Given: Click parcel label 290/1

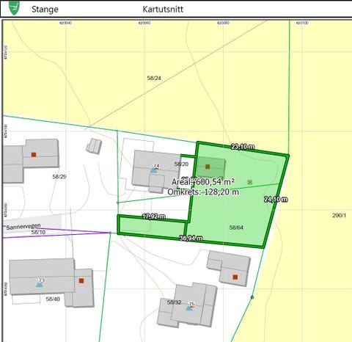Looking at the screenshot, I should click(340, 216).
